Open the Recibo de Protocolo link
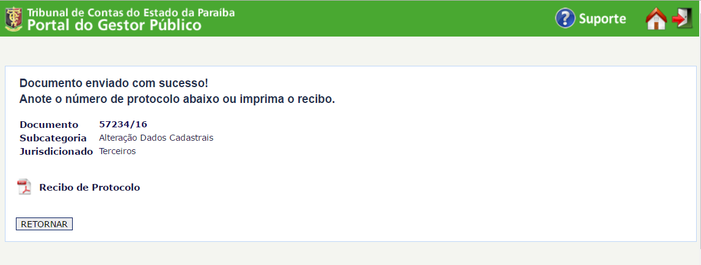 pyautogui.click(x=89, y=188)
